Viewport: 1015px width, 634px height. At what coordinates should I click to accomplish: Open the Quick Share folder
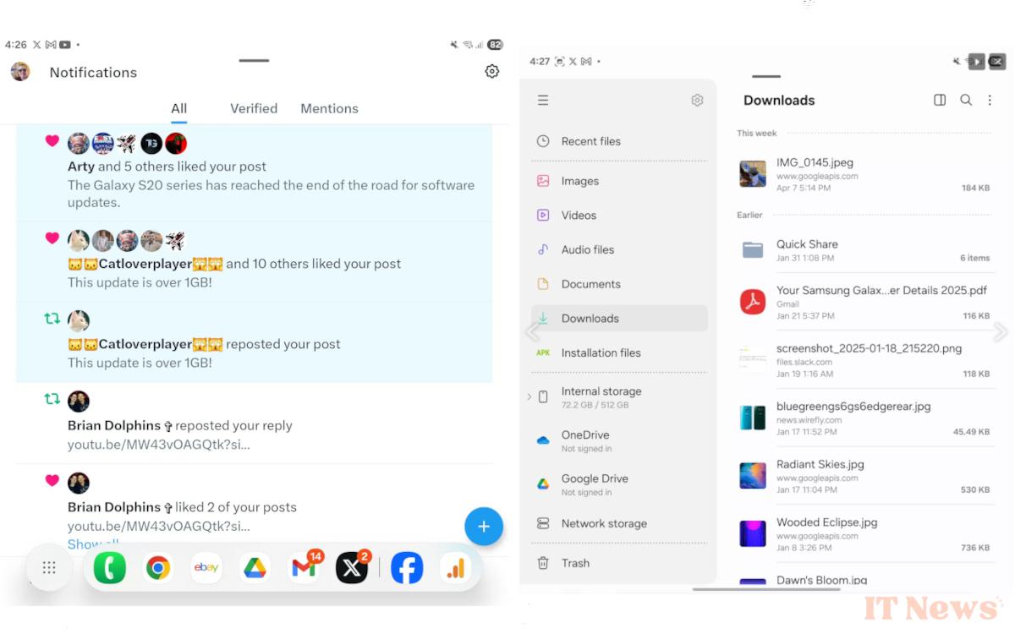click(x=866, y=249)
